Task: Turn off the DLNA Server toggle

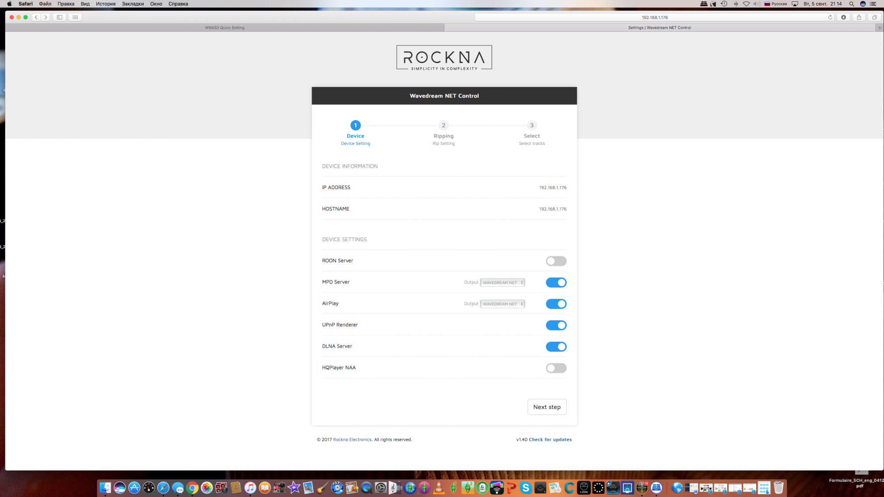Action: pos(556,347)
